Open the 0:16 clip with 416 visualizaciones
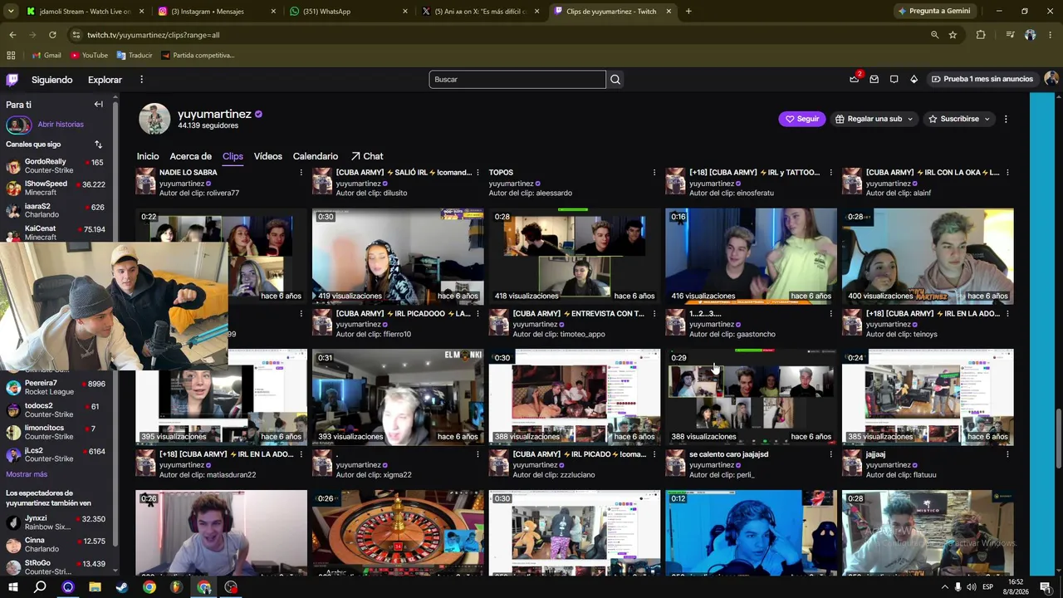The image size is (1063, 598). [751, 256]
